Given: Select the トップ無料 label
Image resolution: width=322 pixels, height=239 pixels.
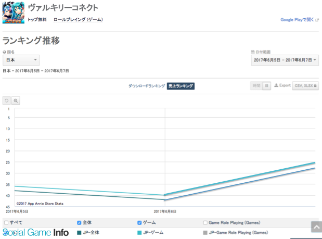Looking at the screenshot, I should coord(37,19).
